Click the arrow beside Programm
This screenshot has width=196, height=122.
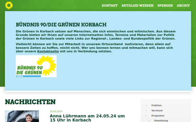click(x=146, y=116)
